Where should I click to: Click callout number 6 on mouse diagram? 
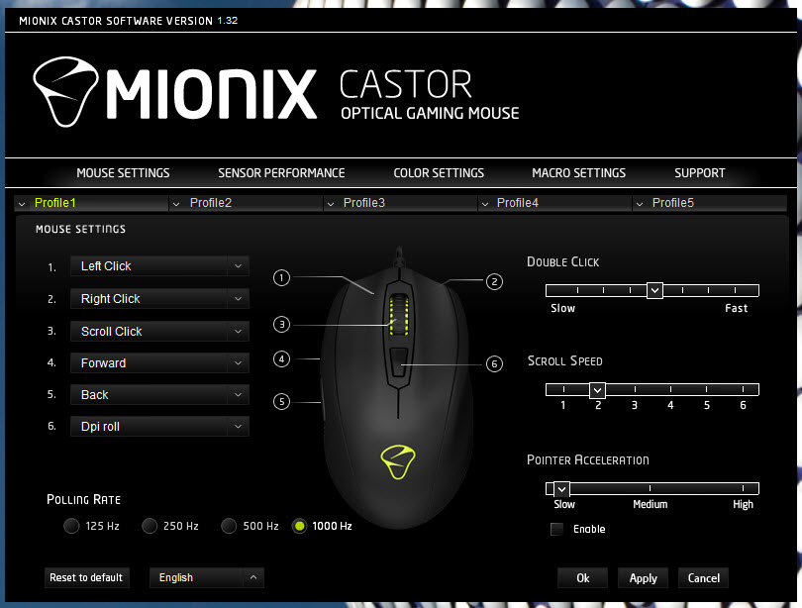coord(494,363)
